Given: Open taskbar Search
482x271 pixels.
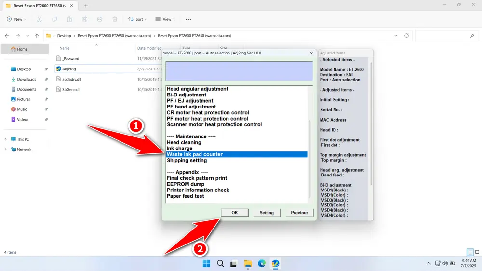Looking at the screenshot, I should point(220,264).
